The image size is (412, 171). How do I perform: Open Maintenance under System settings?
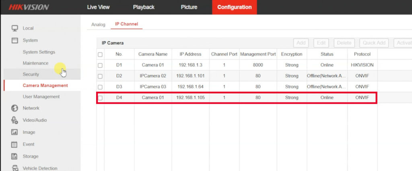(35, 63)
